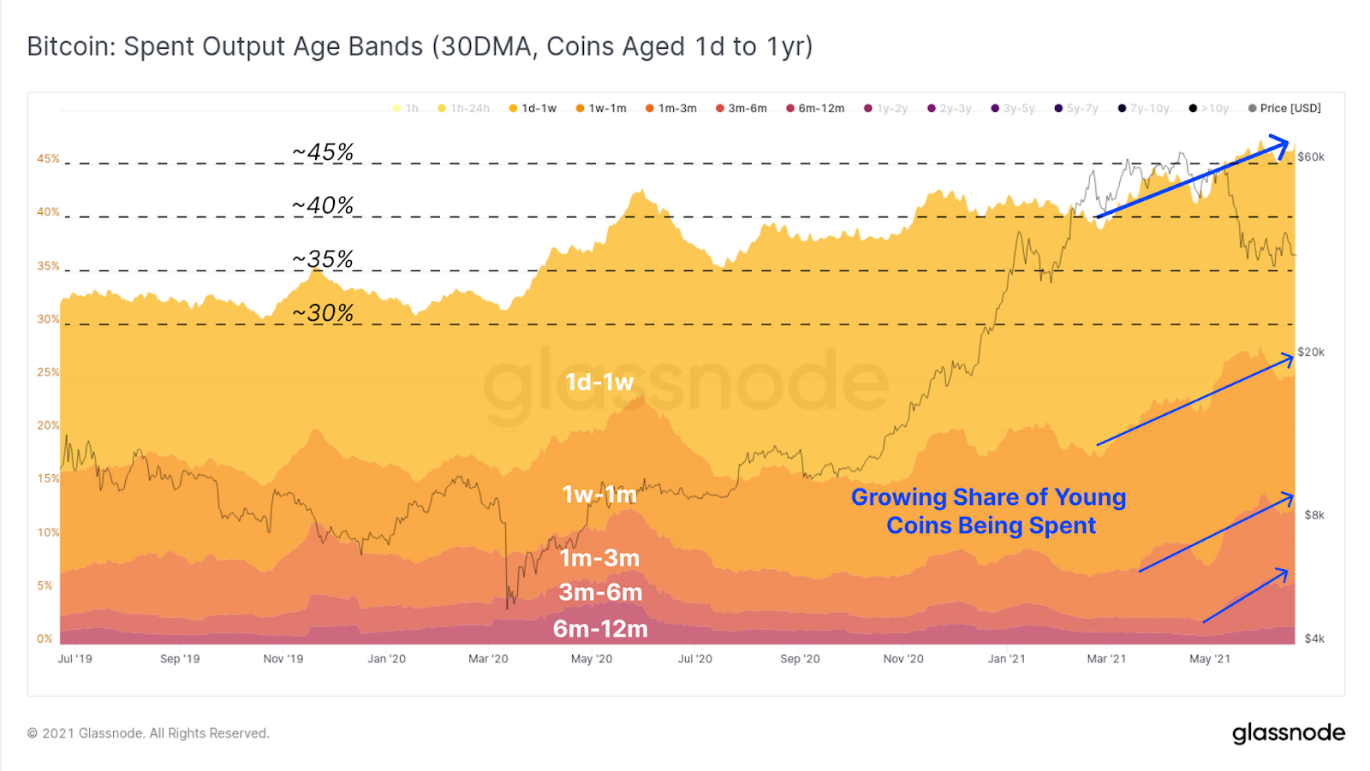The width and height of the screenshot is (1370, 771).
Task: Enable the faded 1h-24h legend entry
Action: coord(464,109)
